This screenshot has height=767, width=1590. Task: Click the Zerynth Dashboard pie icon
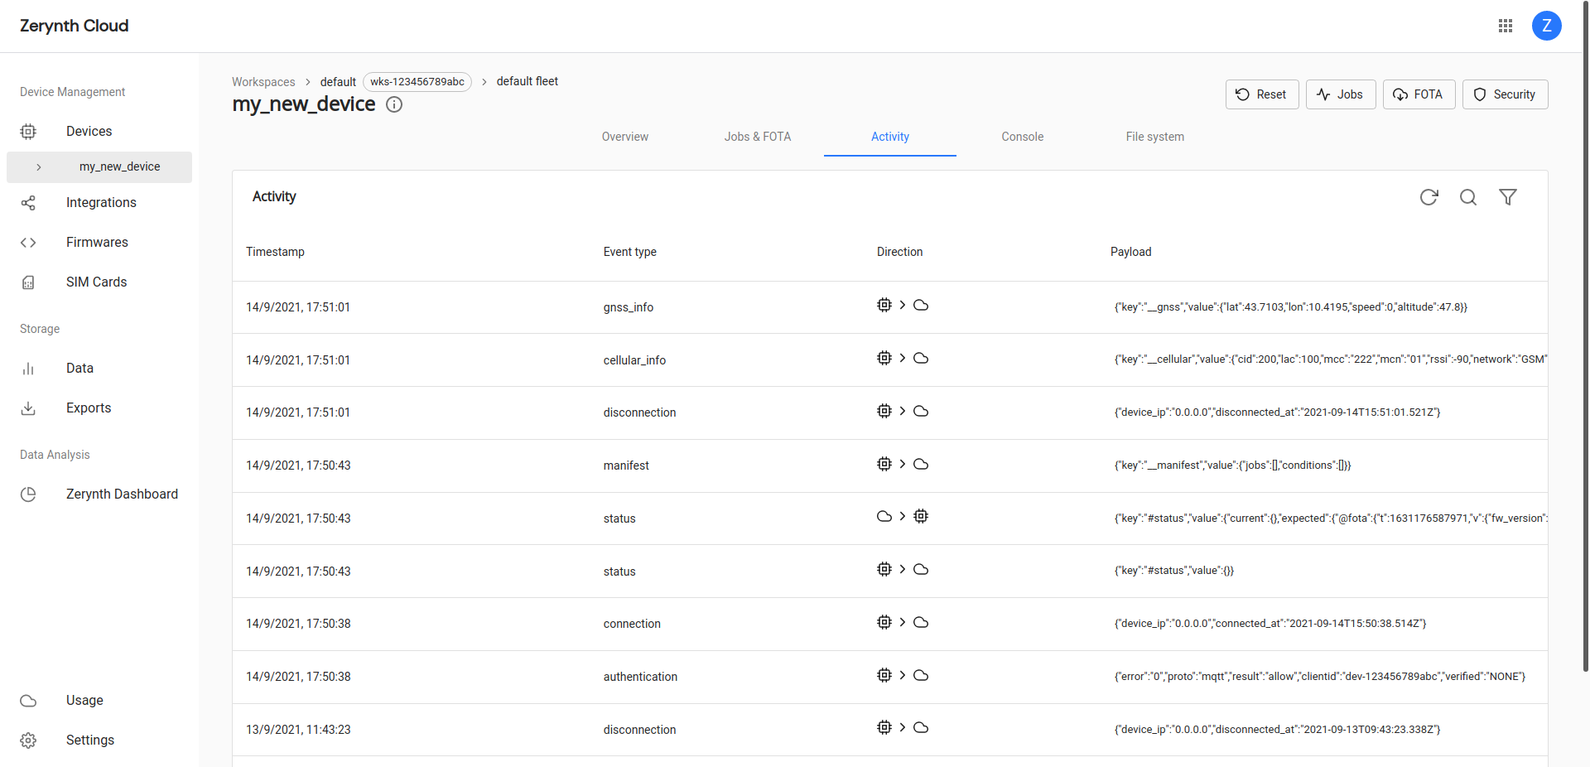[28, 494]
